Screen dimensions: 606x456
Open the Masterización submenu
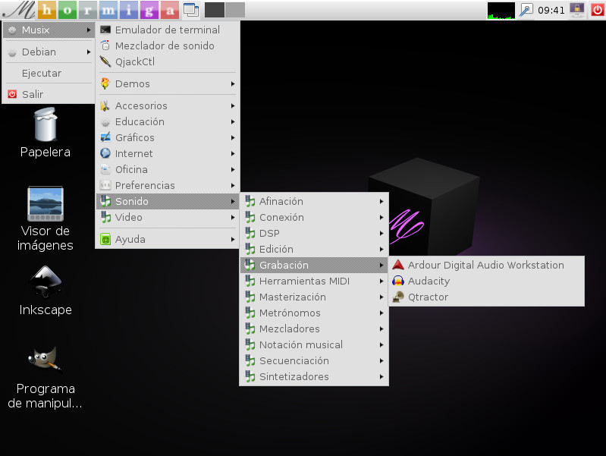point(314,297)
